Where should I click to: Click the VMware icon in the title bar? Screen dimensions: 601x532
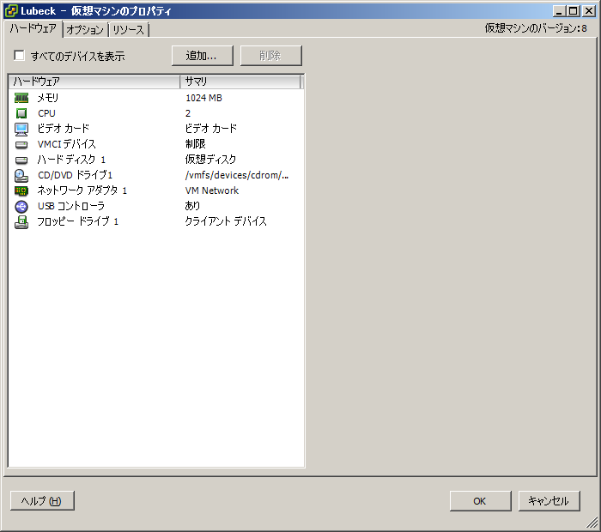(10, 10)
